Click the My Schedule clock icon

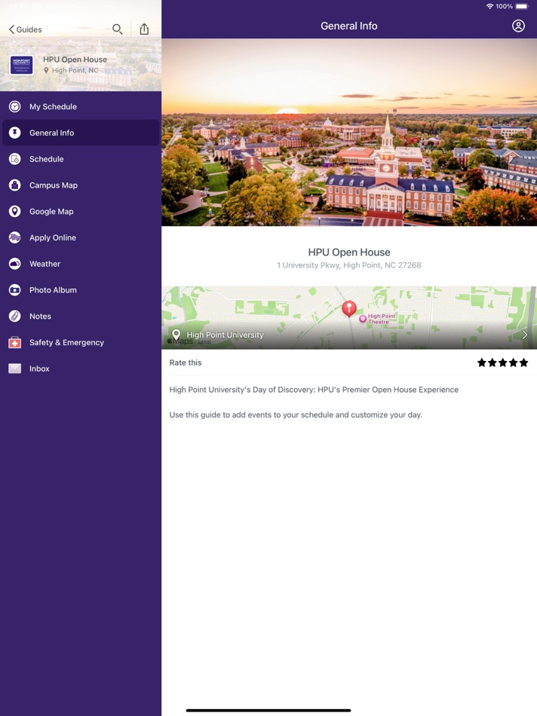[x=15, y=106]
